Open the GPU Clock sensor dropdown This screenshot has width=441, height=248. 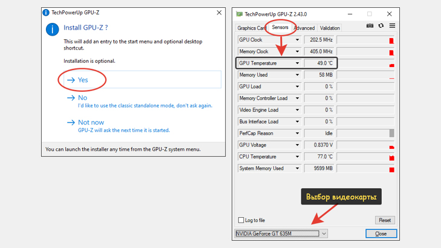point(297,40)
